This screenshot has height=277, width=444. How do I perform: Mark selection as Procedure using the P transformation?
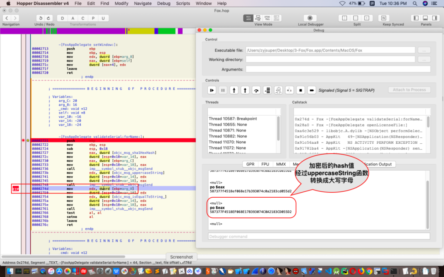click(x=93, y=18)
